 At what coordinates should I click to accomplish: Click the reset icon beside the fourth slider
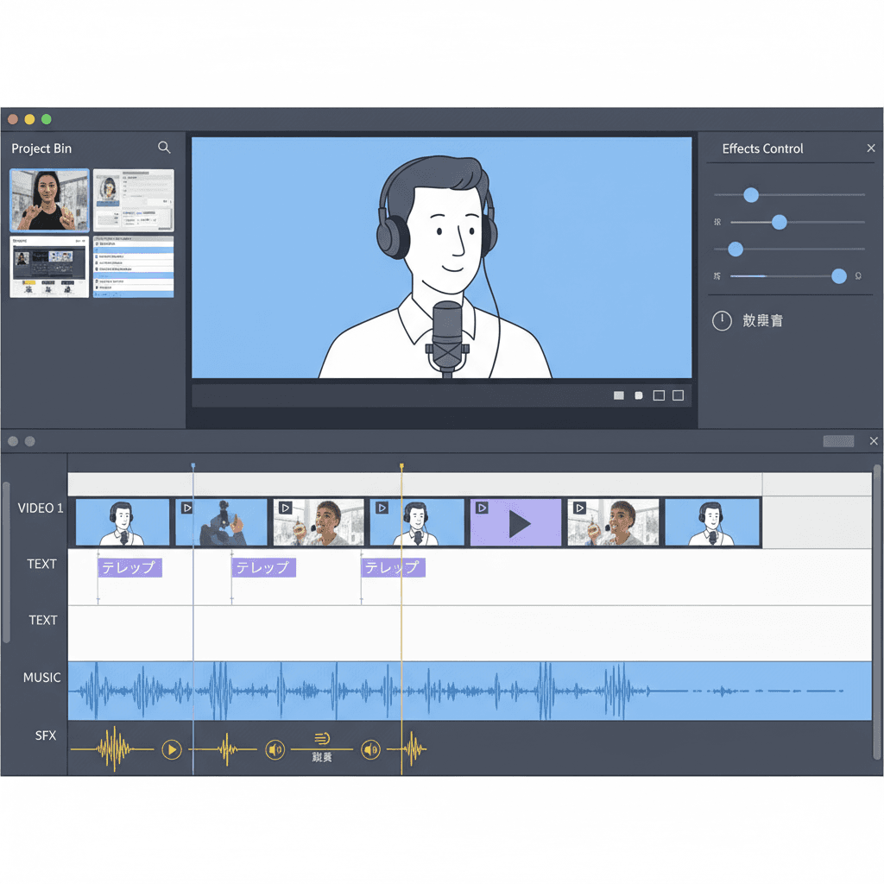tap(858, 276)
